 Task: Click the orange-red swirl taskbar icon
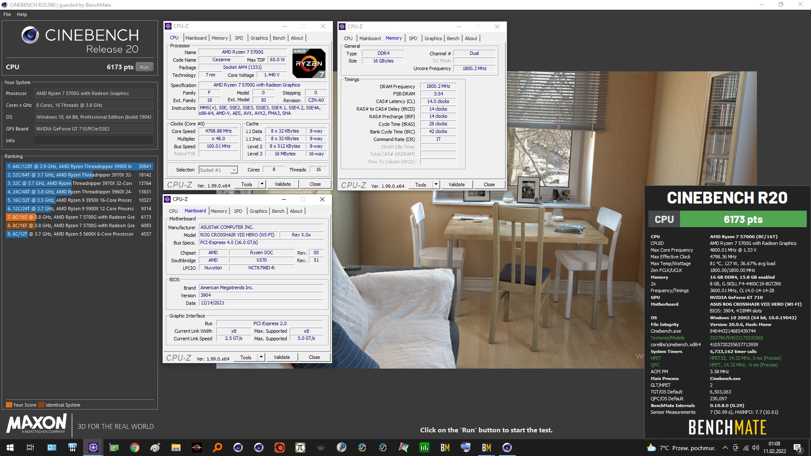pos(279,448)
